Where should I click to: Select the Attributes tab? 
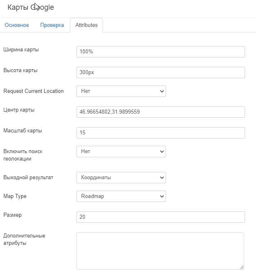[x=86, y=25]
